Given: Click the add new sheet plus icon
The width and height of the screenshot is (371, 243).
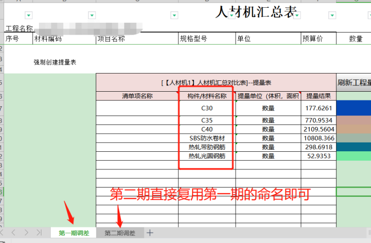Looking at the screenshot, I should (150, 233).
